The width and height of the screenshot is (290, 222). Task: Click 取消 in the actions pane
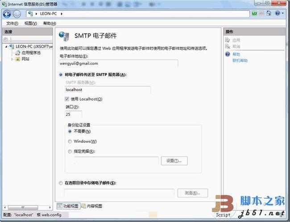(236, 46)
